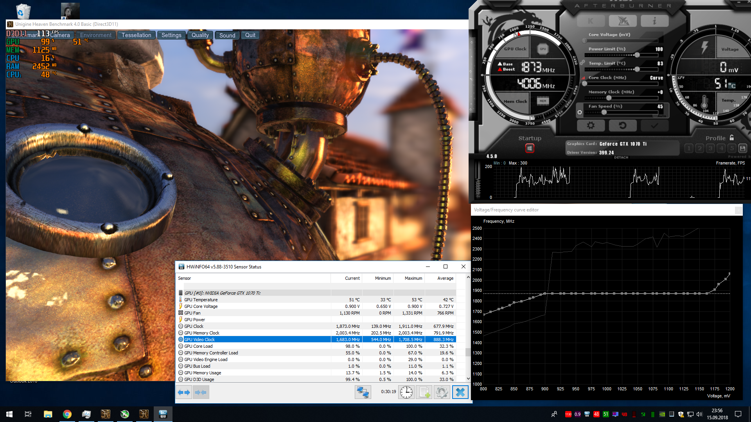Apply overclock settings with checkmark
Image resolution: width=751 pixels, height=422 pixels.
[654, 126]
